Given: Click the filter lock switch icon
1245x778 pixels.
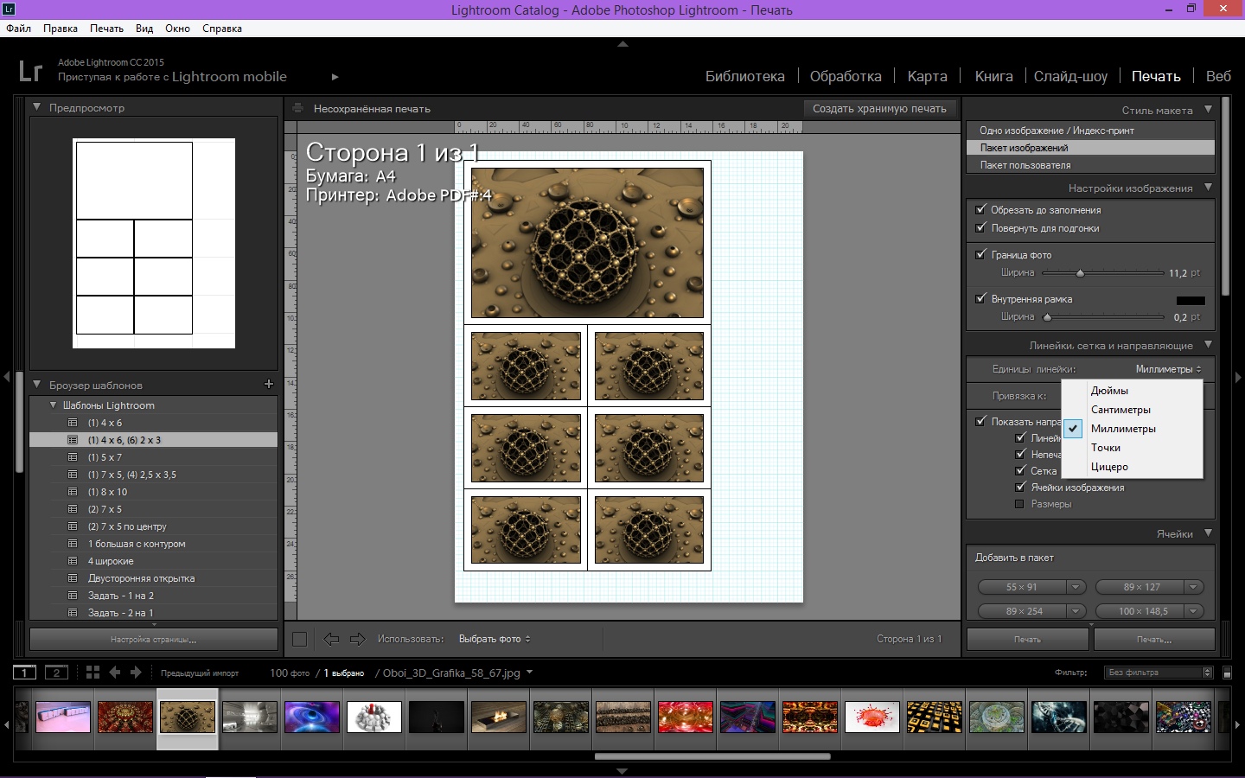Looking at the screenshot, I should tap(1227, 673).
